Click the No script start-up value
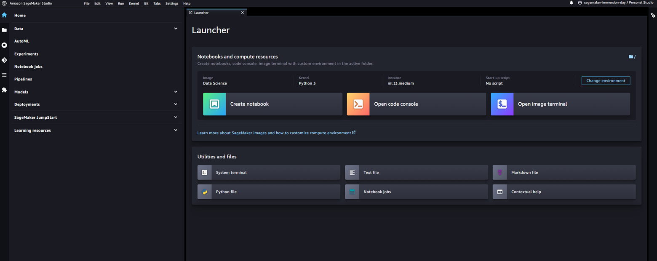The height and width of the screenshot is (261, 657). [494, 83]
